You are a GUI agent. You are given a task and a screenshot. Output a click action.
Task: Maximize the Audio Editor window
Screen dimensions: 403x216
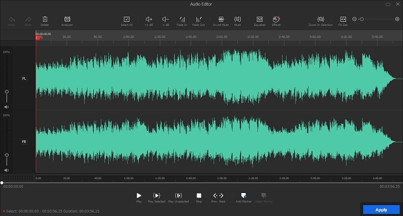[x=388, y=5]
